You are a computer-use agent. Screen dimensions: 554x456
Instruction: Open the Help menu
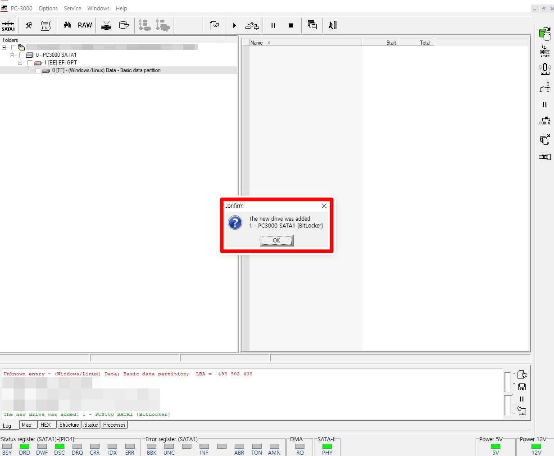click(x=122, y=8)
